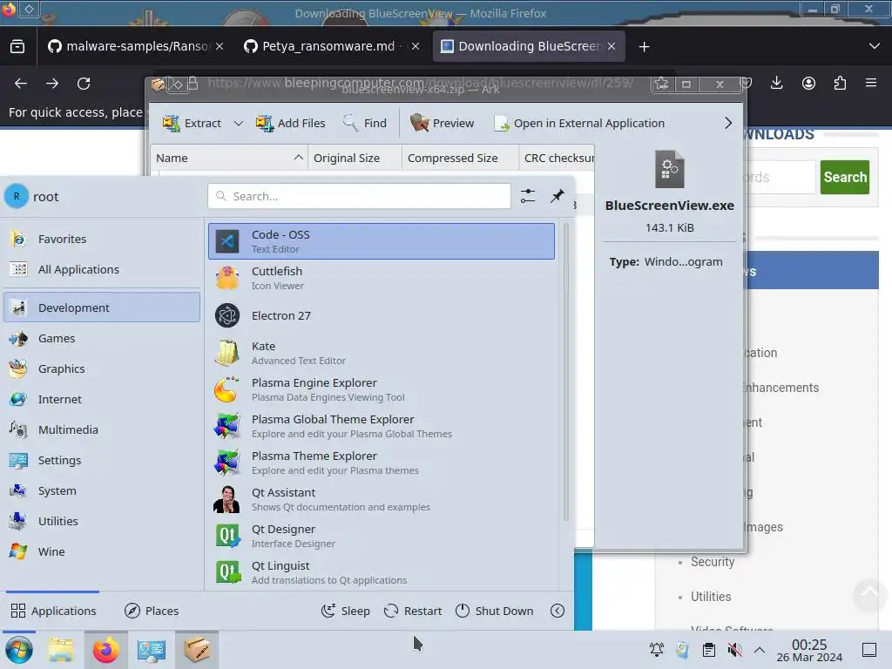Click Extract in Ark toolbar

(193, 124)
